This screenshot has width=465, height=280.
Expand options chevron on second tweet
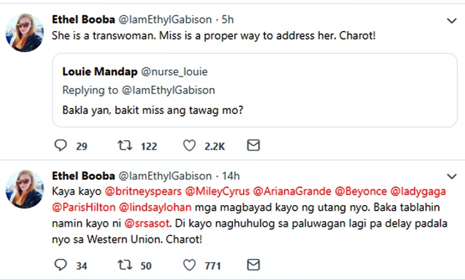tap(452, 177)
